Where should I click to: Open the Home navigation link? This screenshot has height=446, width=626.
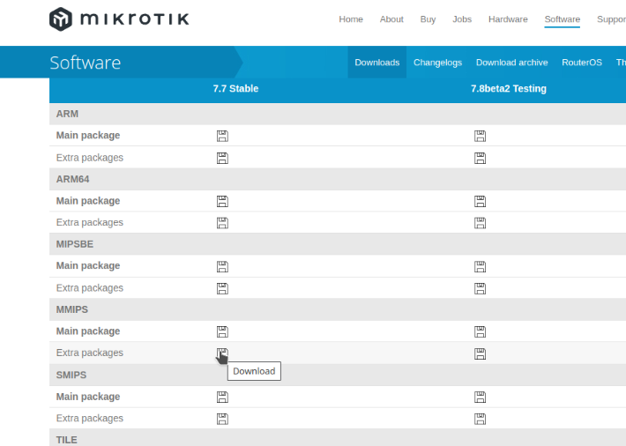(x=351, y=19)
